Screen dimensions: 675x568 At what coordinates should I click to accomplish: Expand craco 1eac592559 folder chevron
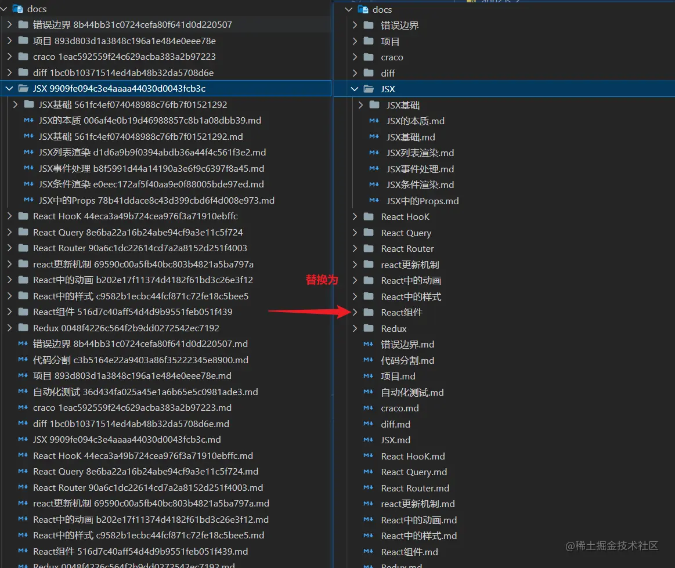(x=9, y=56)
